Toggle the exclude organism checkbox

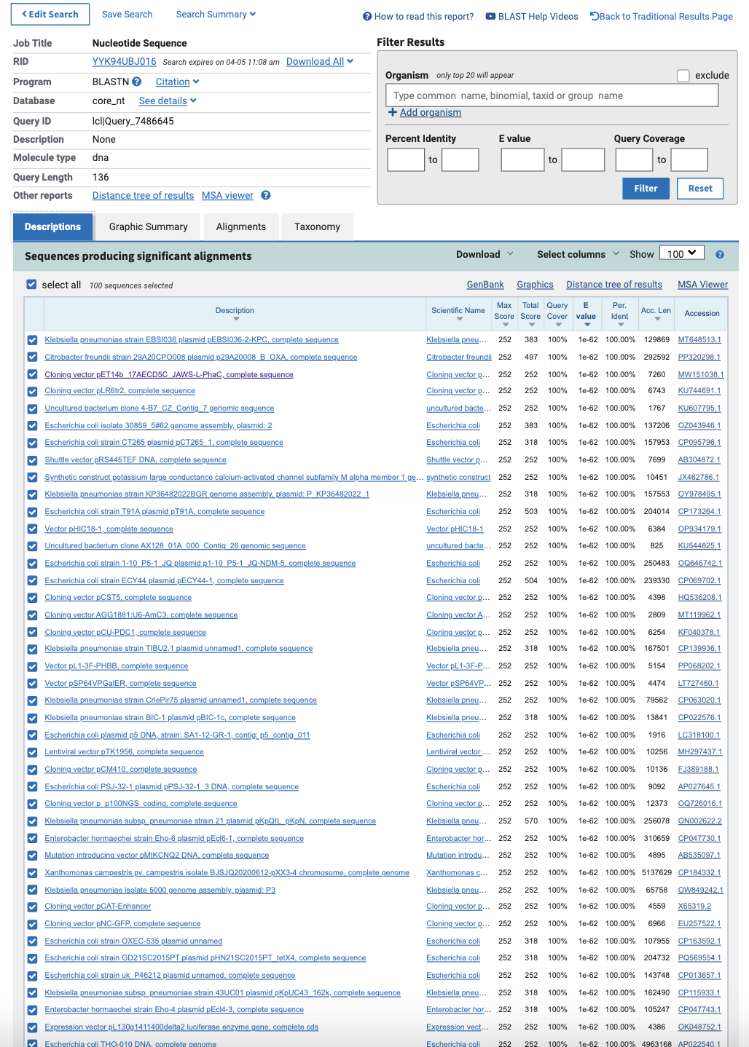click(x=683, y=76)
